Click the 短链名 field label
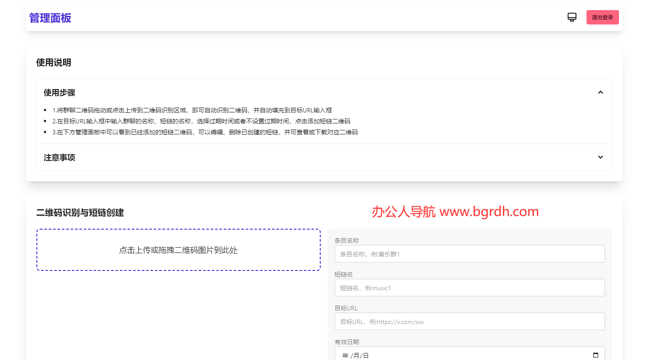This screenshot has width=651, height=360. coord(343,274)
